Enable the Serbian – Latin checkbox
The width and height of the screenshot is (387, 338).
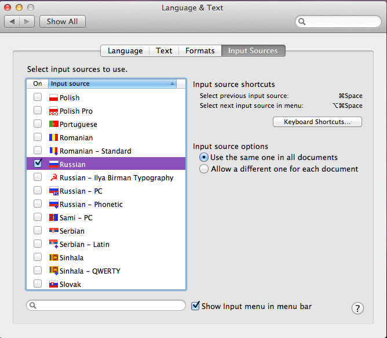point(38,245)
